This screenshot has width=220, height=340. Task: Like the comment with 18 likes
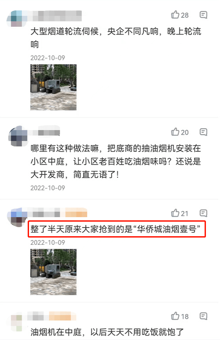pos(180,316)
